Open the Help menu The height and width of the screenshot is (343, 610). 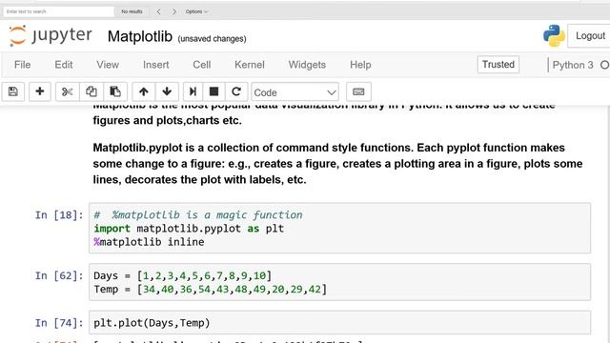coord(360,65)
